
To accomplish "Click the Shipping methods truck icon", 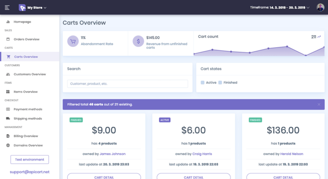I will tap(8, 118).
